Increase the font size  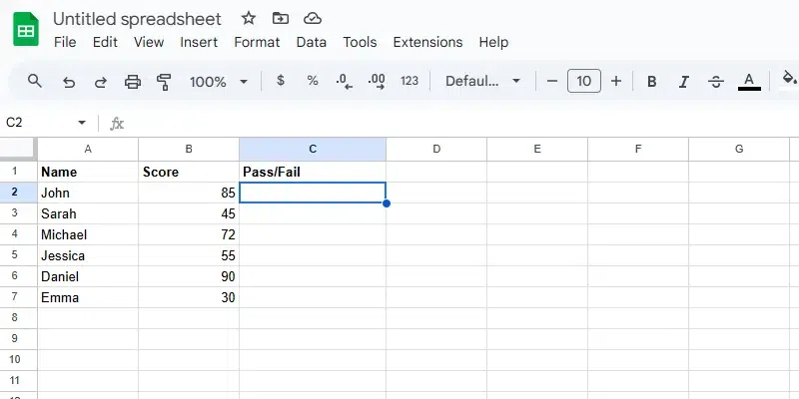point(616,82)
